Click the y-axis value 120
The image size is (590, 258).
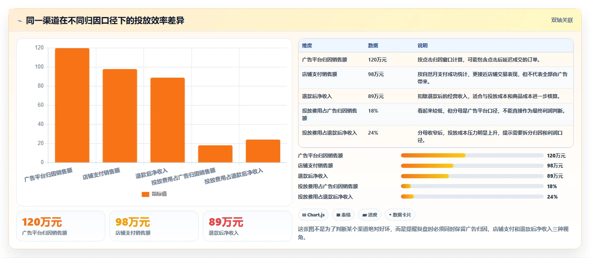(x=39, y=48)
